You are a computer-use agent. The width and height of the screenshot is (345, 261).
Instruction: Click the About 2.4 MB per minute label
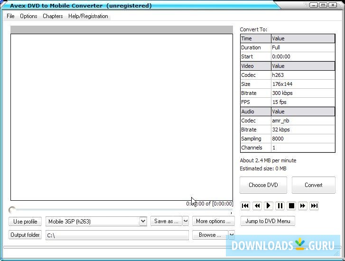[268, 160]
